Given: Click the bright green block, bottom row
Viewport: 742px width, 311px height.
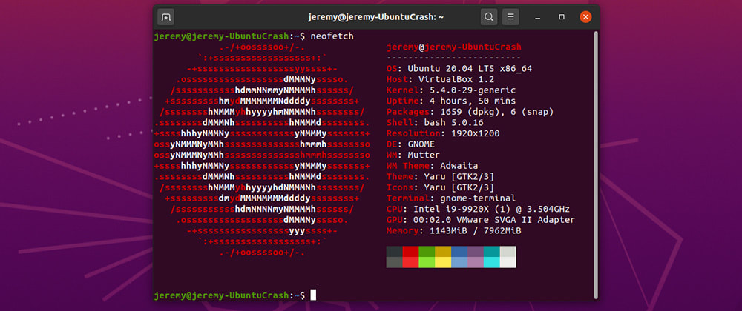Looking at the screenshot, I should 427,263.
